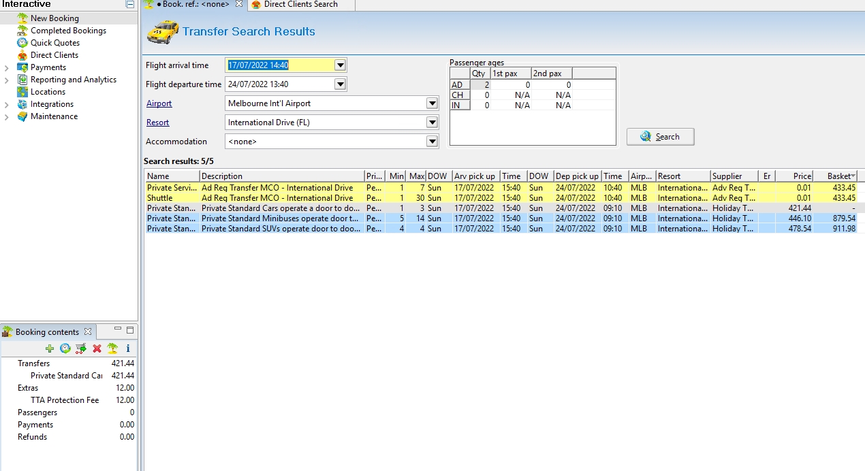Select the Booking contents tab
The image size is (865, 471).
(47, 332)
